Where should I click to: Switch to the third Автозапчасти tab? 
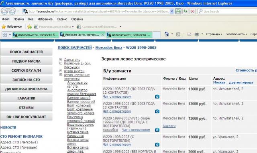[129, 35]
